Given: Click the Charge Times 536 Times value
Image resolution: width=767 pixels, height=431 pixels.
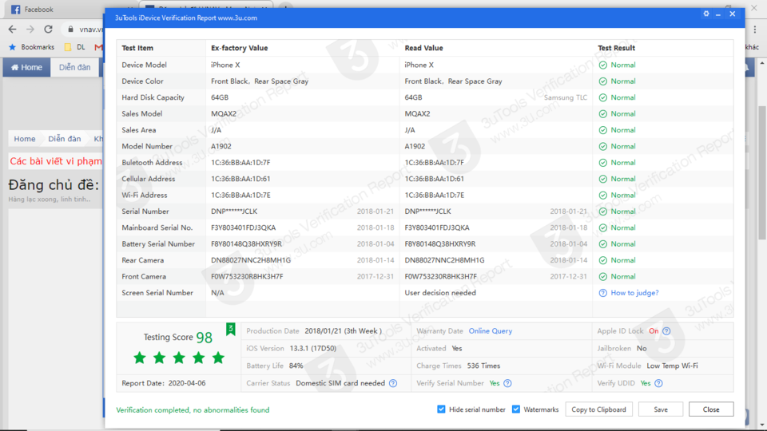Looking at the screenshot, I should [x=483, y=366].
